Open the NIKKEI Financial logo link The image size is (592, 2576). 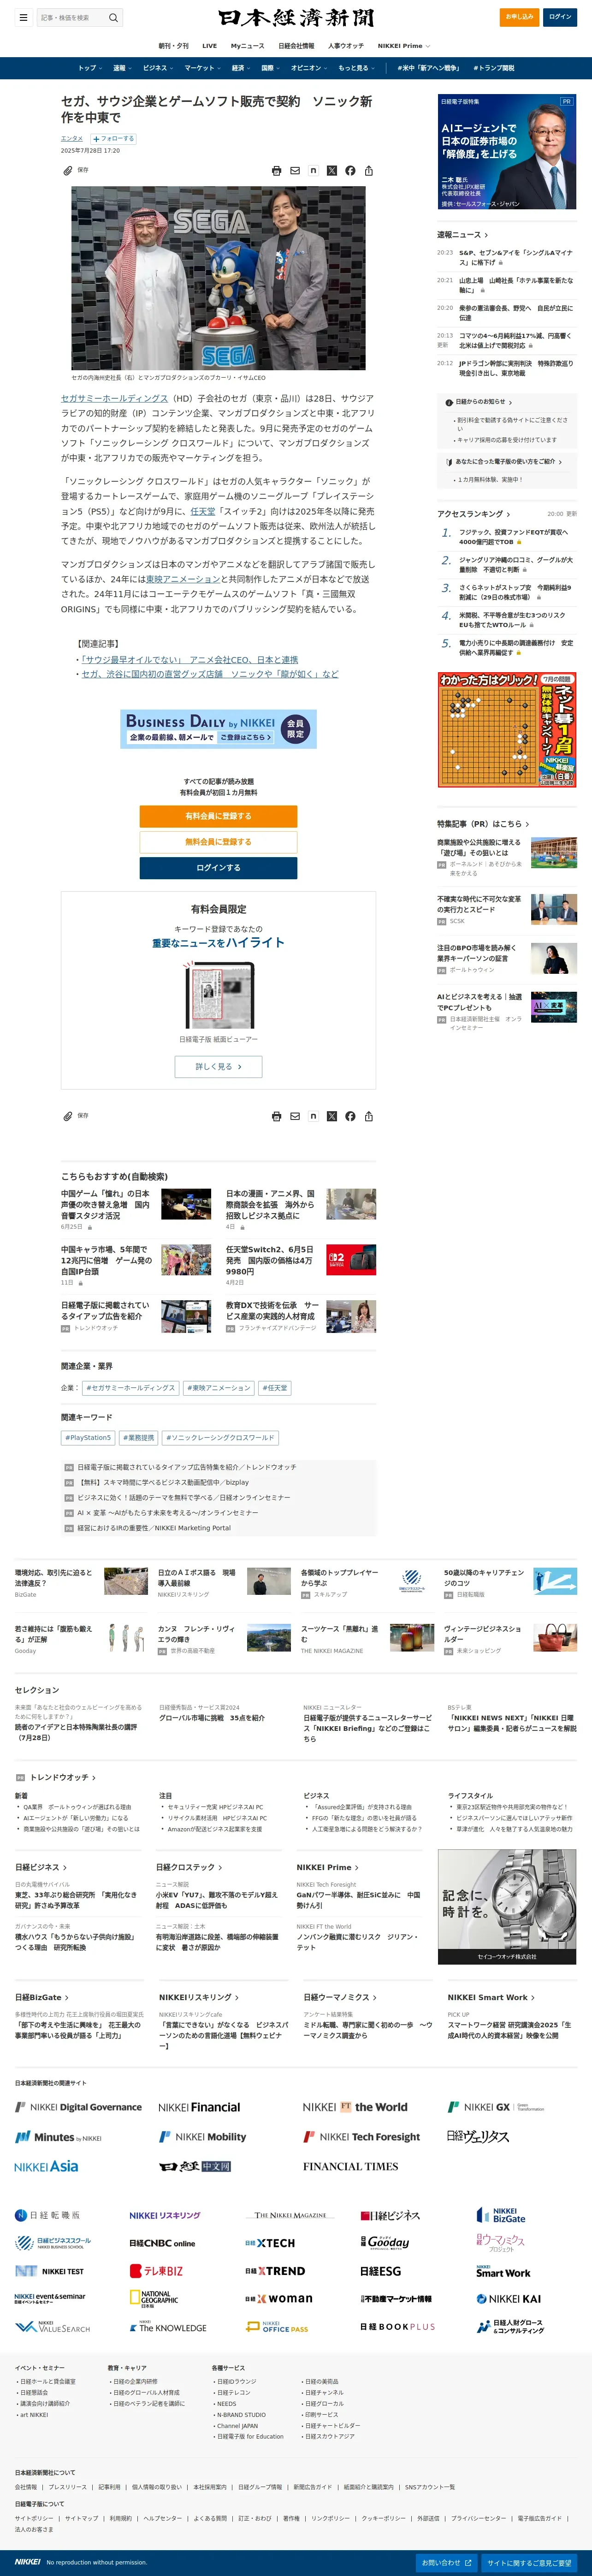[199, 2107]
